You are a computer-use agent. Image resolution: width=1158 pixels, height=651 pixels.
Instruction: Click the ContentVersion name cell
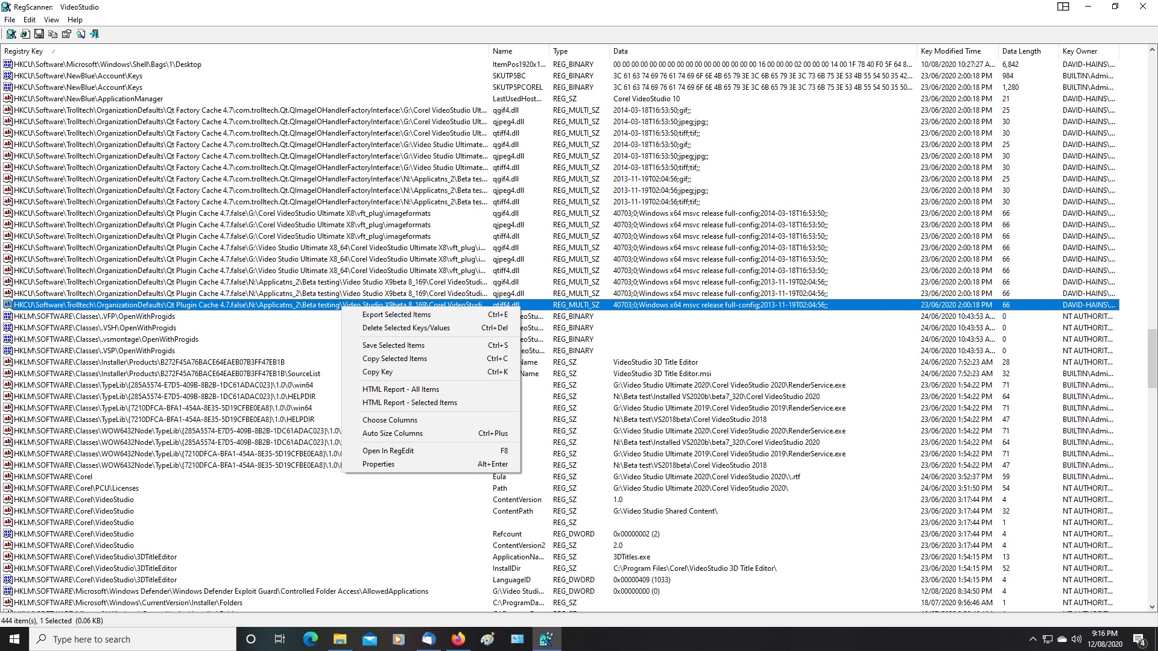click(517, 500)
